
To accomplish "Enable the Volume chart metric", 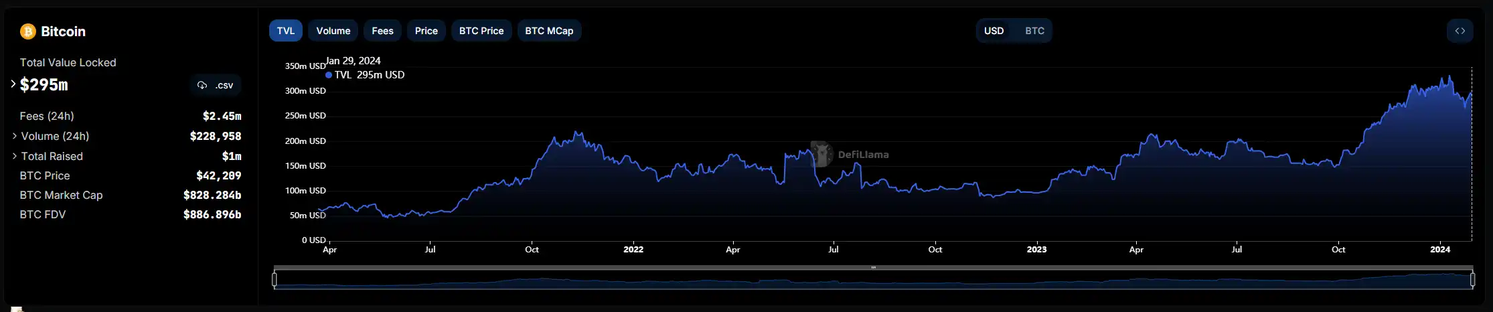I will coord(333,31).
